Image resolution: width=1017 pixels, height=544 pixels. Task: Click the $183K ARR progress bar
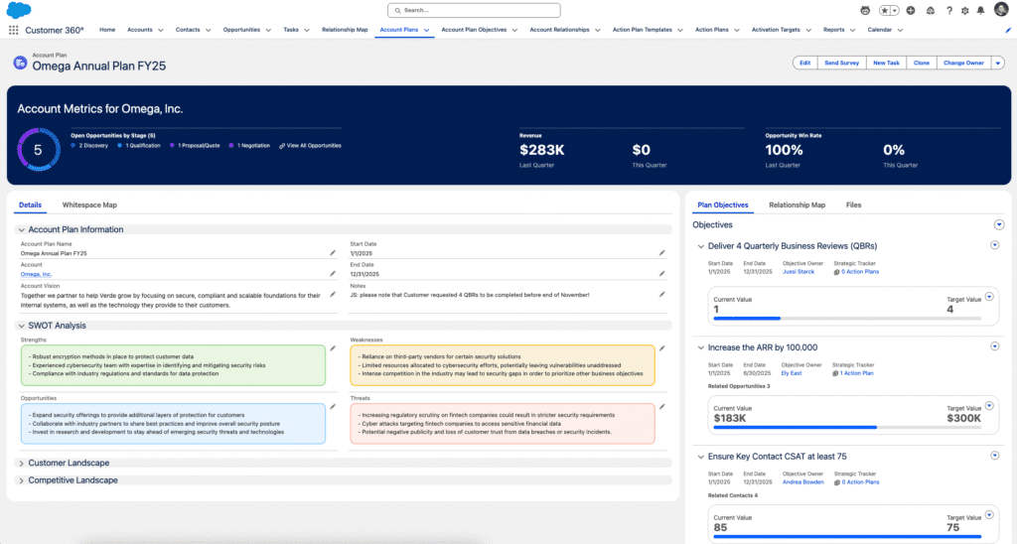click(x=847, y=427)
